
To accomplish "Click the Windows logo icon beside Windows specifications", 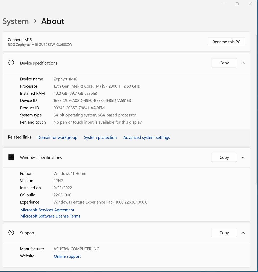I will [11, 157].
